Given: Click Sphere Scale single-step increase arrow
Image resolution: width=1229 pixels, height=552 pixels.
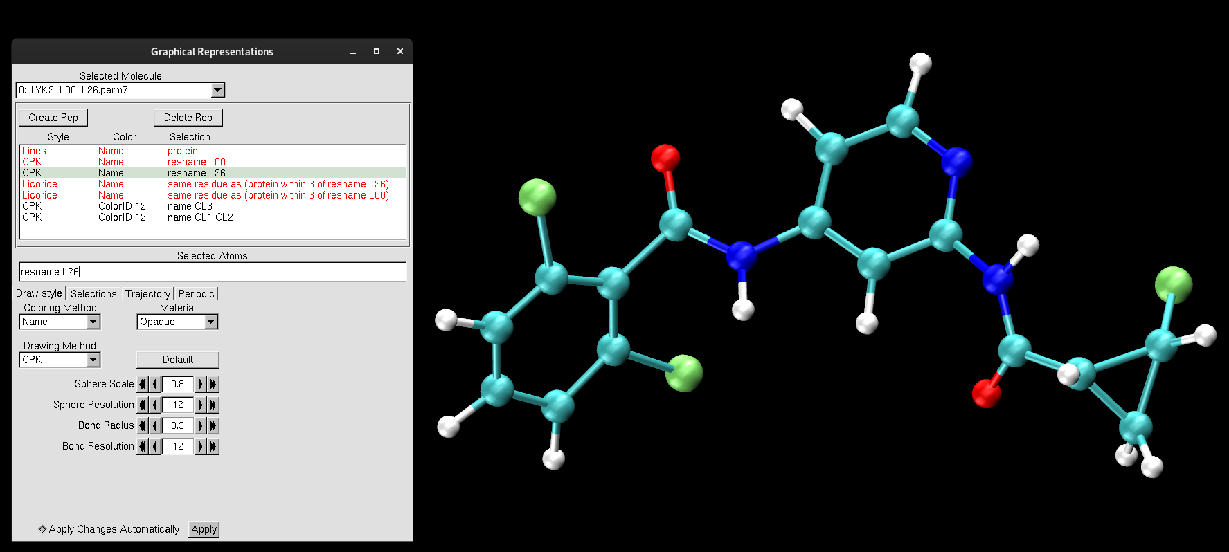Looking at the screenshot, I should (200, 384).
